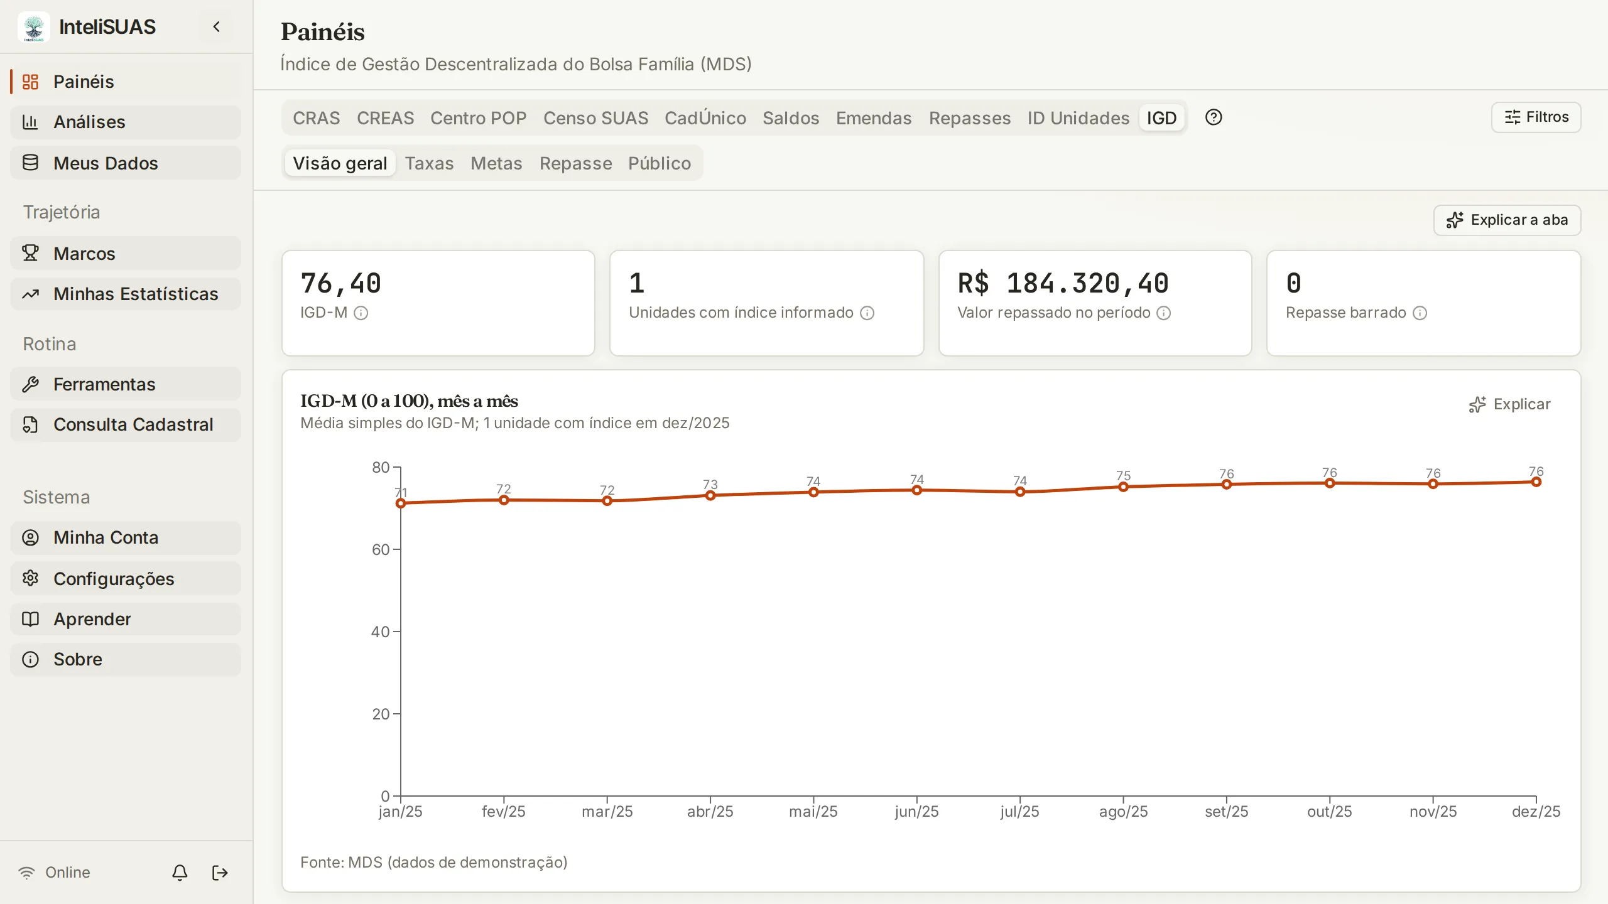Click the InteliSUAS tree logo
Screen dimensions: 1608x904
(34, 27)
